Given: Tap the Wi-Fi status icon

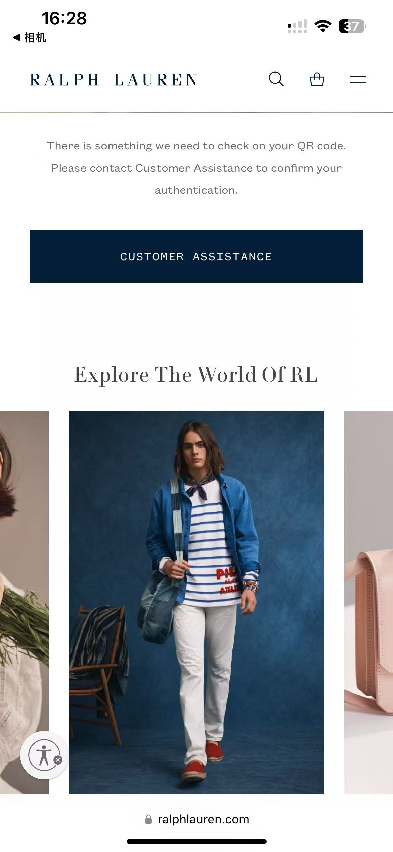Looking at the screenshot, I should 323,26.
